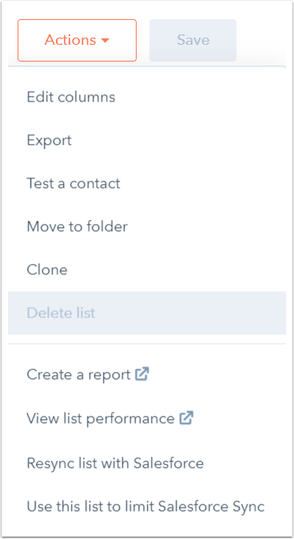
Task: Select Resync list with Salesforce
Action: pos(147,463)
